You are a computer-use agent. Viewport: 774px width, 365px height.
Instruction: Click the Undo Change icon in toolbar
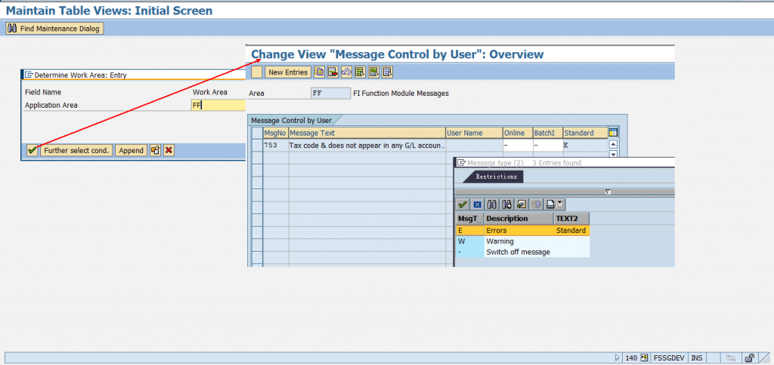click(346, 72)
